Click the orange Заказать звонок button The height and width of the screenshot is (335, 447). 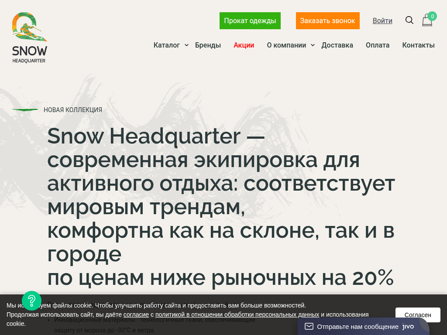tap(328, 21)
